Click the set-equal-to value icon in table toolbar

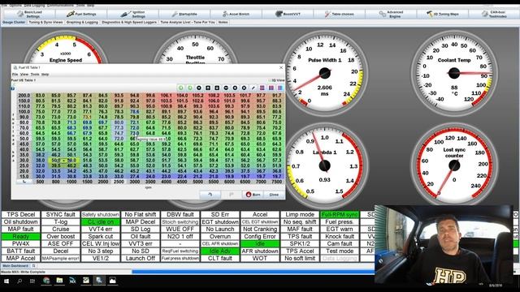(x=199, y=88)
